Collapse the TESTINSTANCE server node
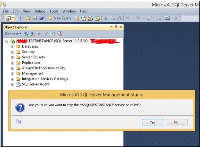200x147 pixels. (x=7, y=41)
